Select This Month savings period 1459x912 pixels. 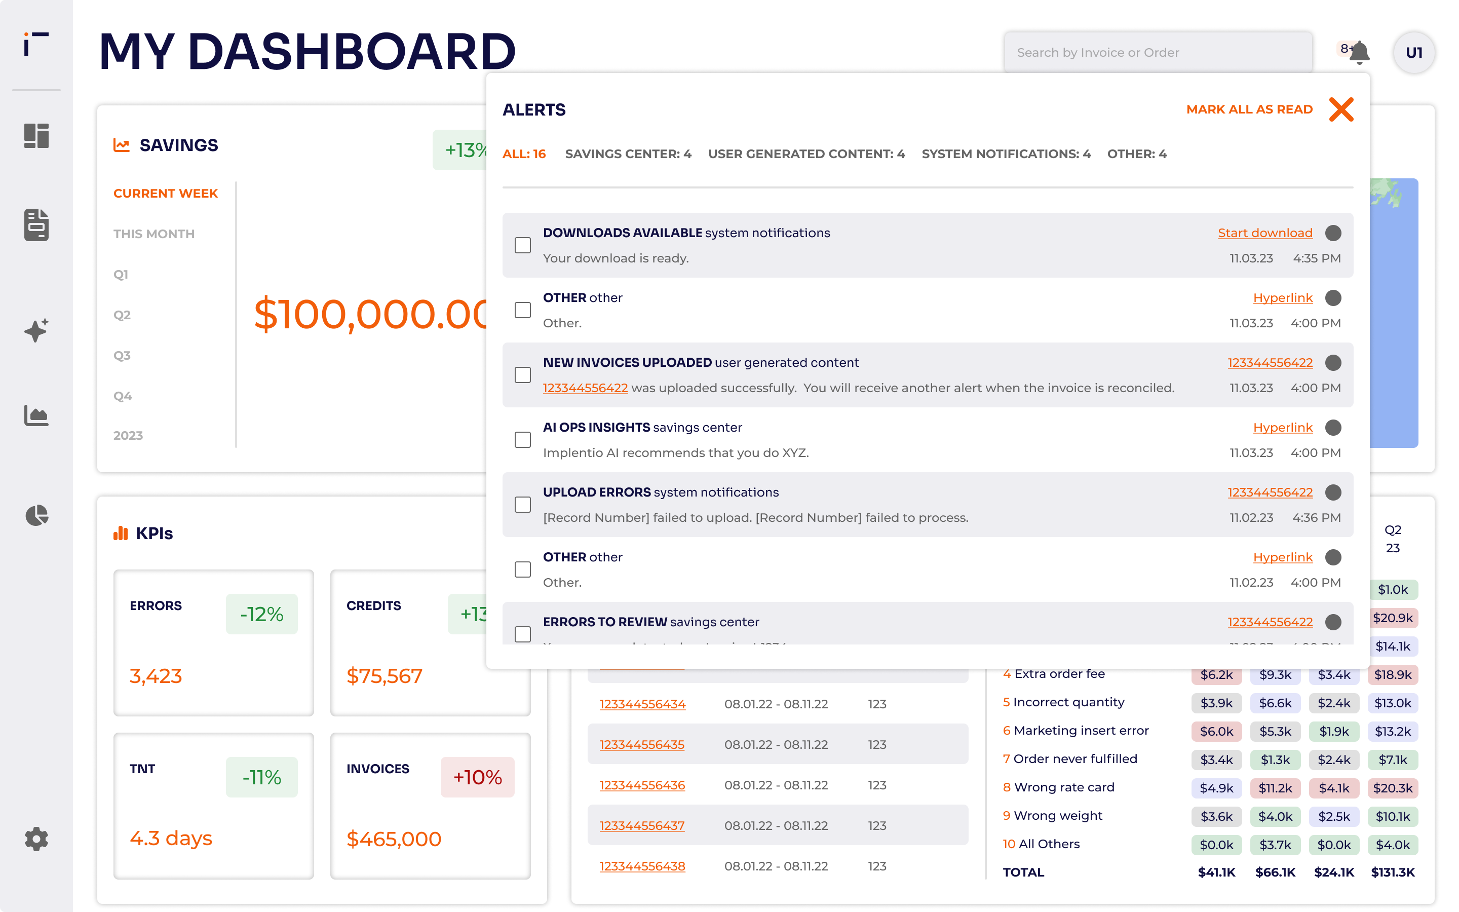click(153, 234)
